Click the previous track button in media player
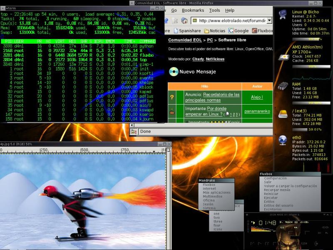 252,243
